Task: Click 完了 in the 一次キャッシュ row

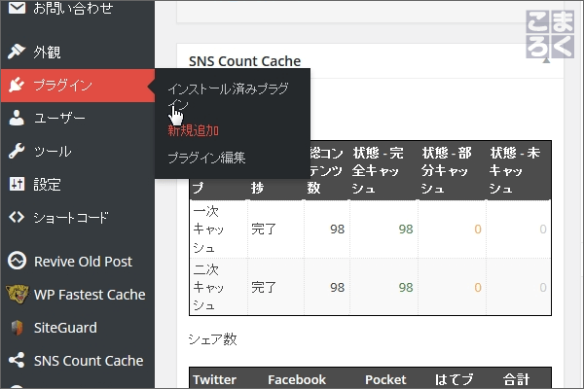Action: tap(264, 230)
